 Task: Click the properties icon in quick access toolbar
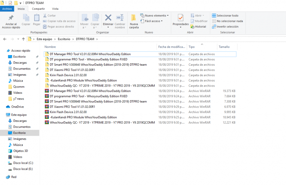[x=10, y=3]
